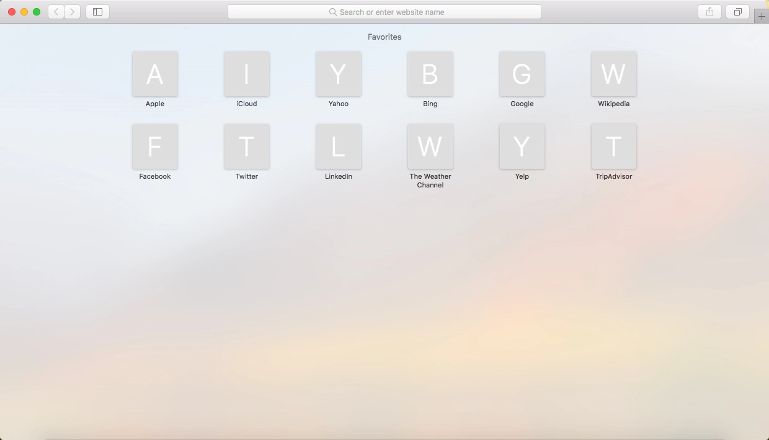Screen dimensions: 769x440
Task: Open the Facebook favorite tile
Action: click(x=155, y=146)
